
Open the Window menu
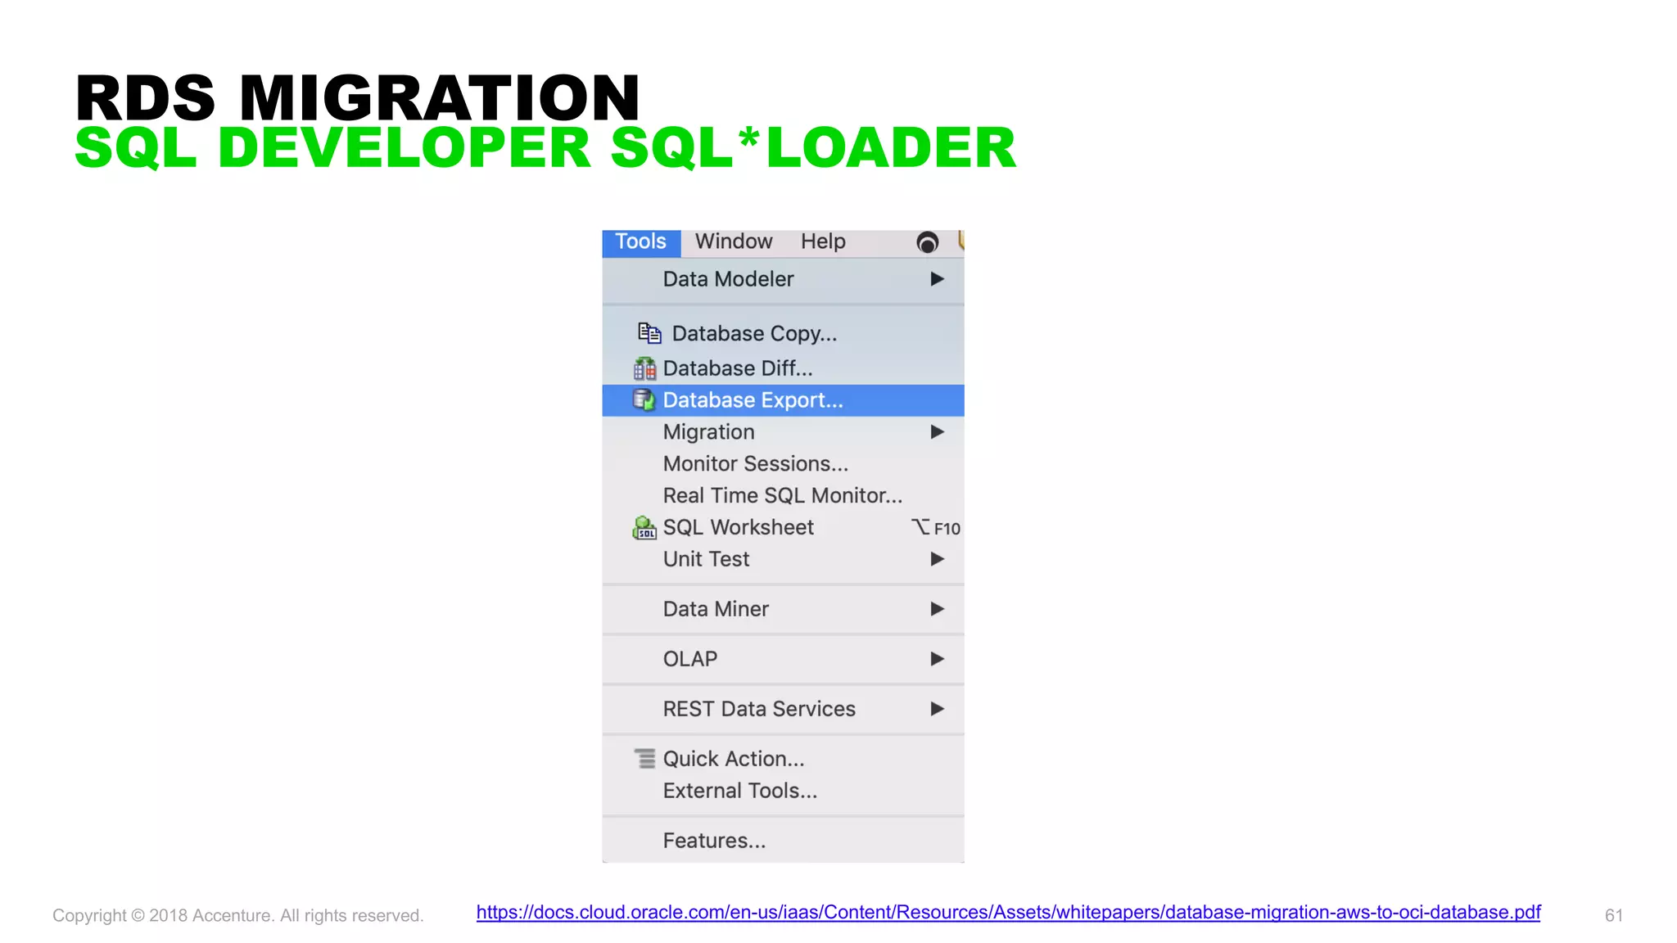[734, 242]
